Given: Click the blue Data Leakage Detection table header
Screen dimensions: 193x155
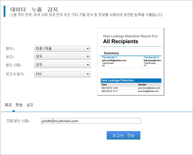Looking at the screenshot, I should click(x=131, y=81).
